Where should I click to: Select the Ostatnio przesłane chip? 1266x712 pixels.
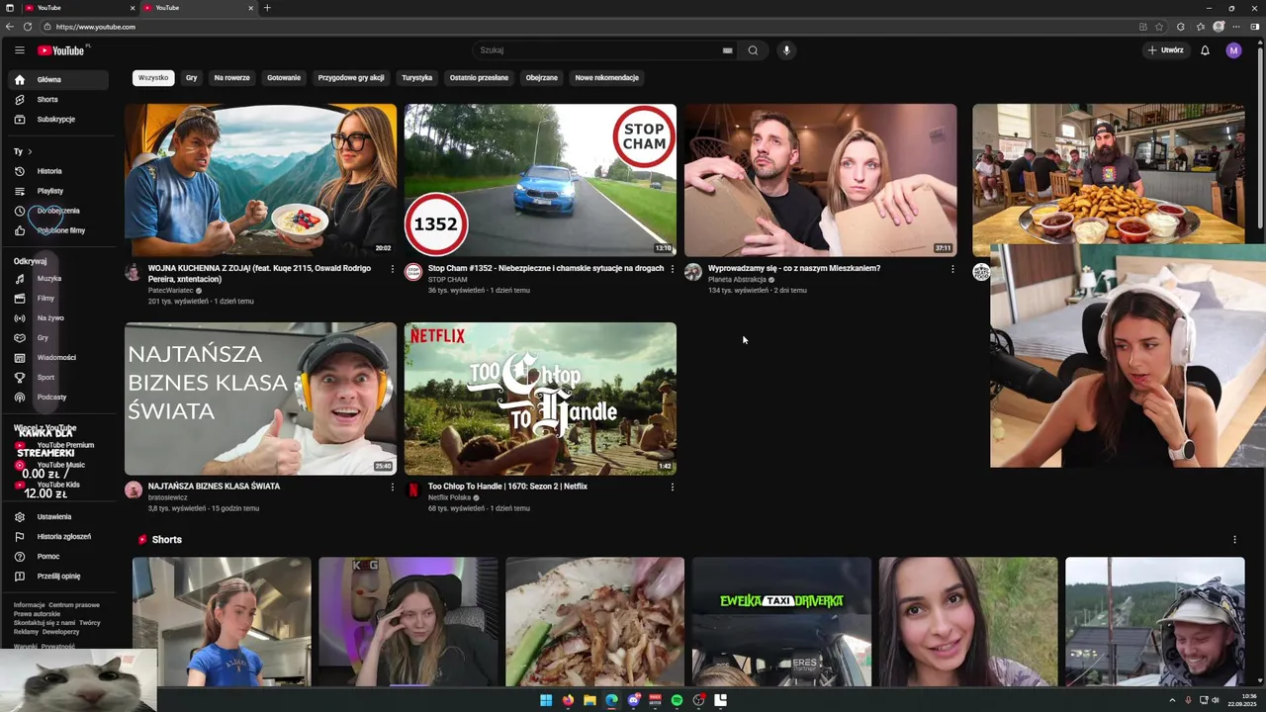tap(479, 77)
